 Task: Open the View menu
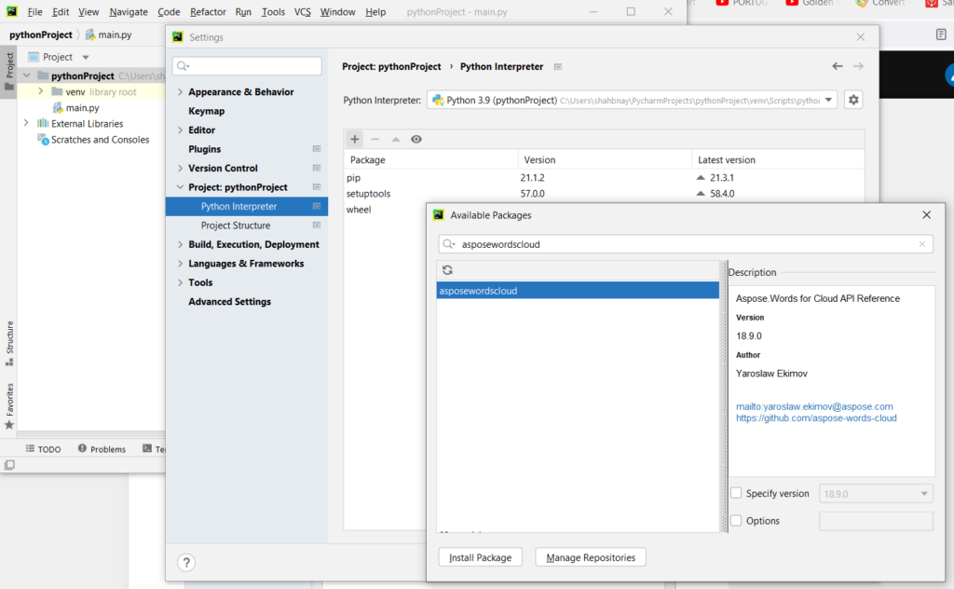click(89, 11)
